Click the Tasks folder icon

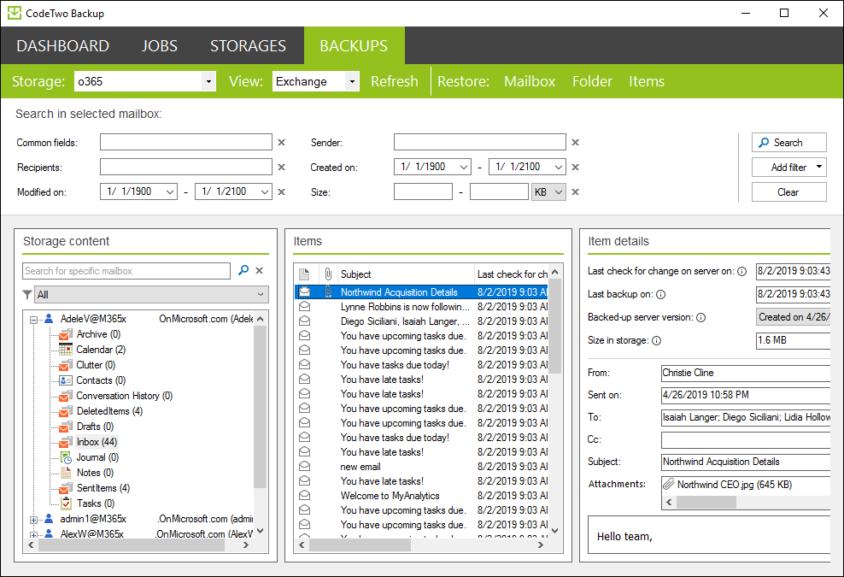pyautogui.click(x=66, y=503)
